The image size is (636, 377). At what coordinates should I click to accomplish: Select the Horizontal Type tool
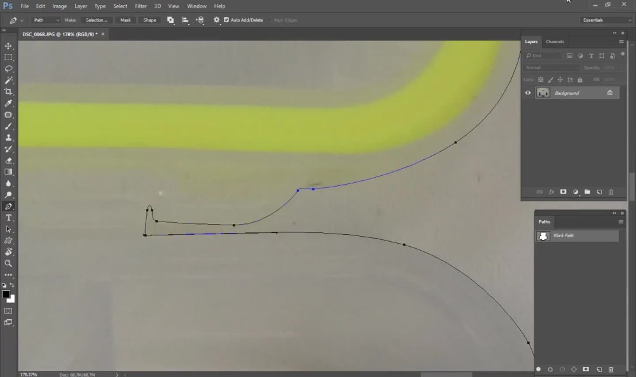9,218
